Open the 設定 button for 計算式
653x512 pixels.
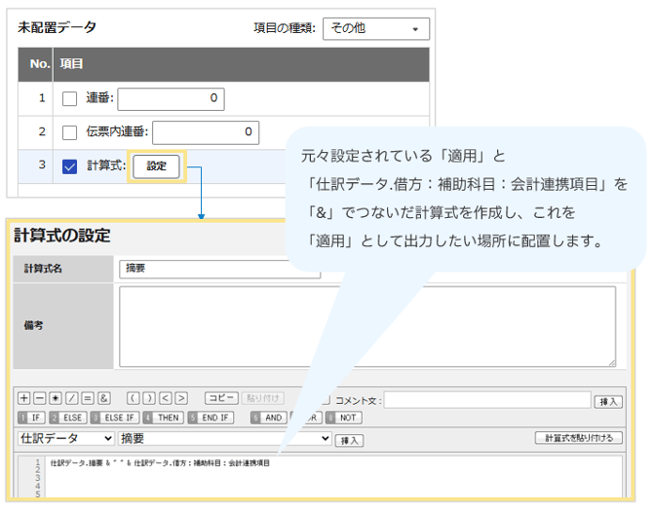point(156,166)
